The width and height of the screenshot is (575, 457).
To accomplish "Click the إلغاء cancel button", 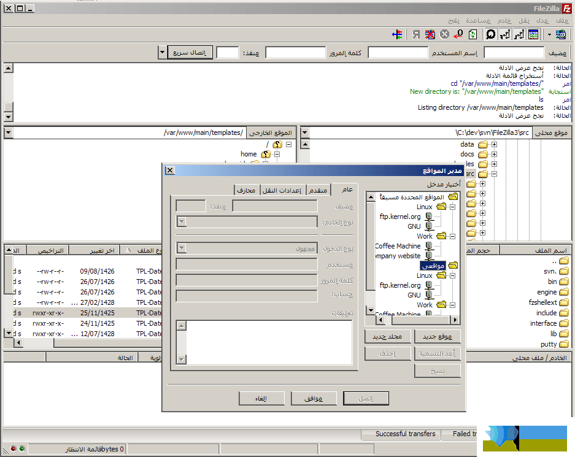I will tap(261, 398).
